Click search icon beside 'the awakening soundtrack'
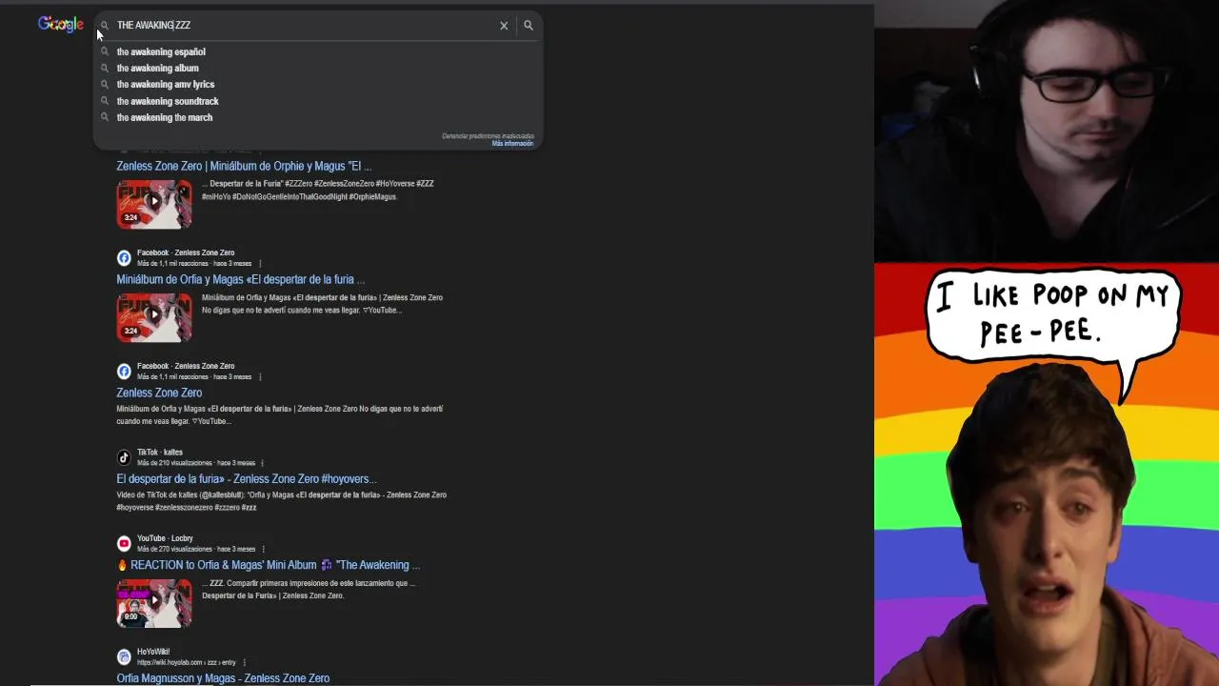 pos(105,101)
